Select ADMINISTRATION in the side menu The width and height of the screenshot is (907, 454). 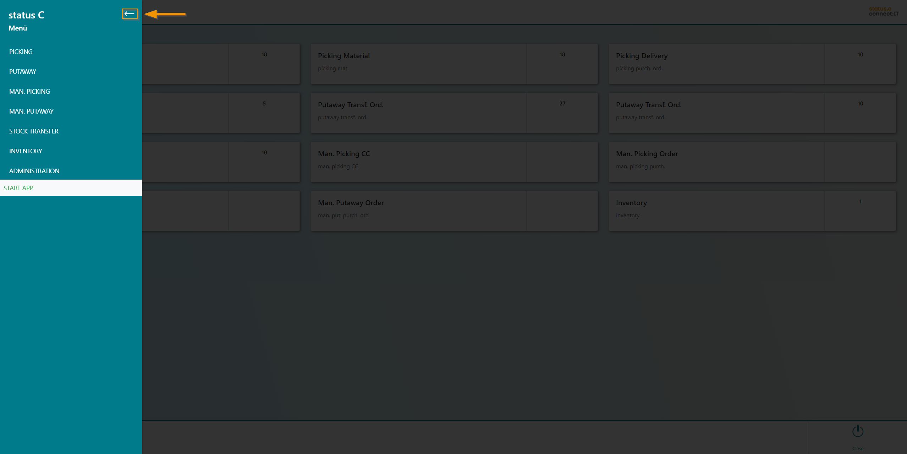[34, 171]
